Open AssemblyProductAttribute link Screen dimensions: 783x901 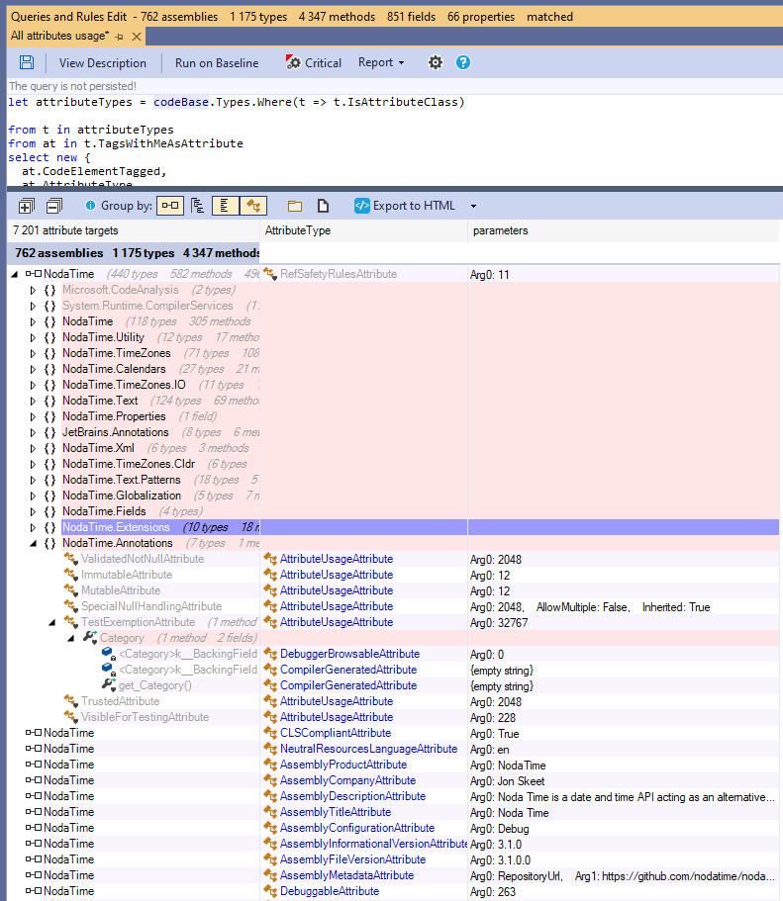(343, 765)
